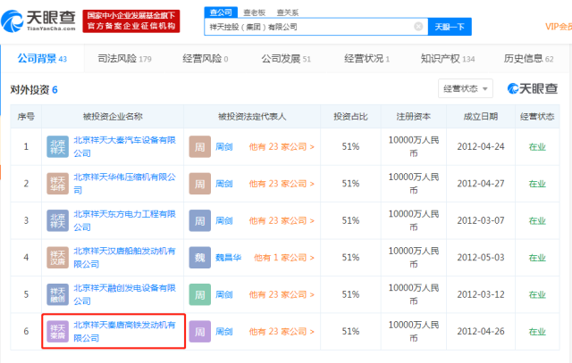Click the 祥天汉唐 company logo icon

tap(56, 258)
